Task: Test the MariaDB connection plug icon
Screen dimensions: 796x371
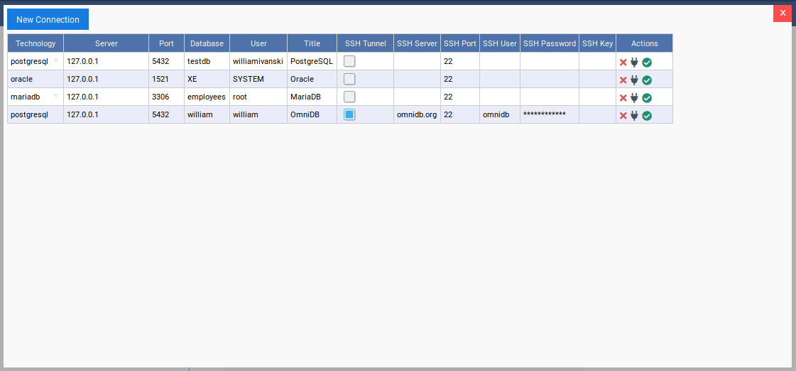Action: click(x=634, y=97)
